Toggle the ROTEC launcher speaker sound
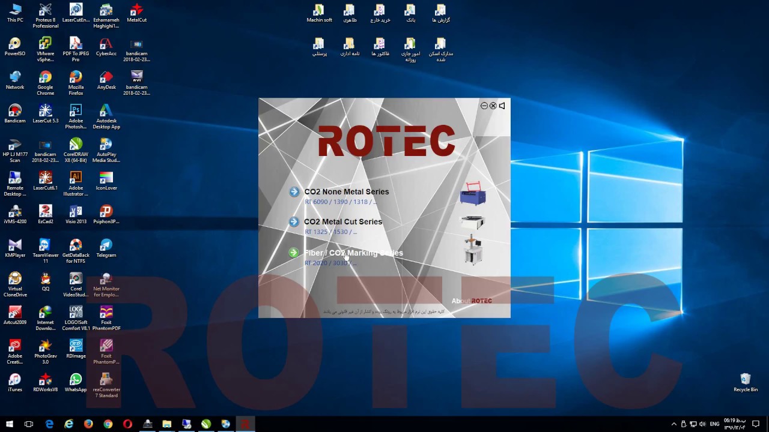 pos(502,106)
